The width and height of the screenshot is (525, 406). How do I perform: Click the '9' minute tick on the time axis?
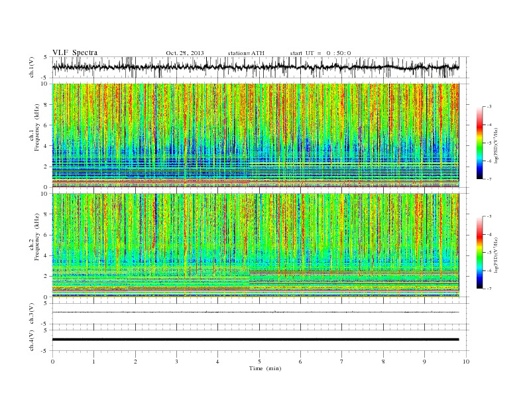pos(424,362)
